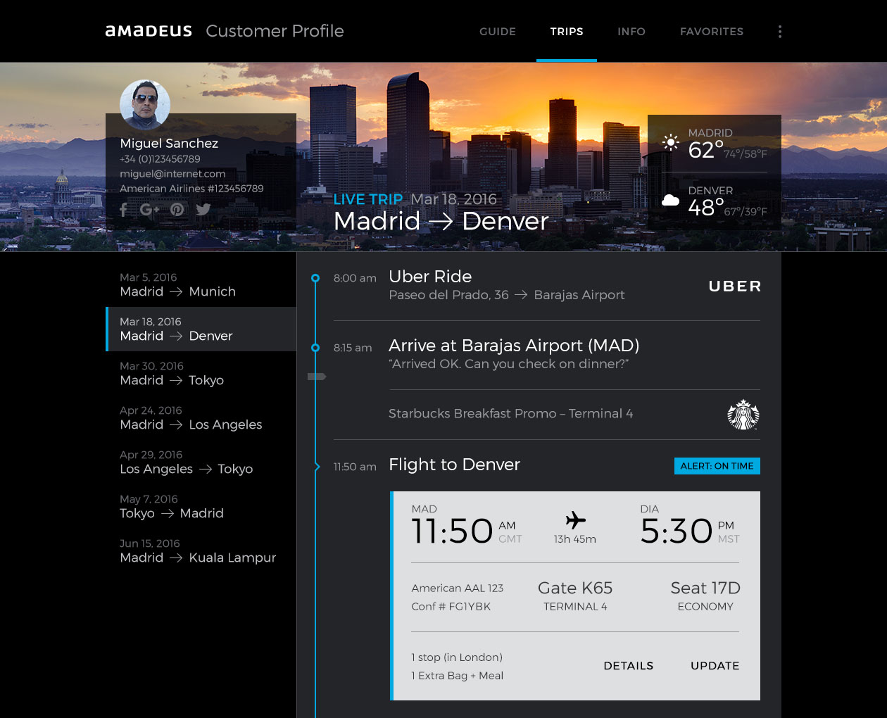This screenshot has width=887, height=718.
Task: Click the Amadeus logo
Action: [x=149, y=31]
